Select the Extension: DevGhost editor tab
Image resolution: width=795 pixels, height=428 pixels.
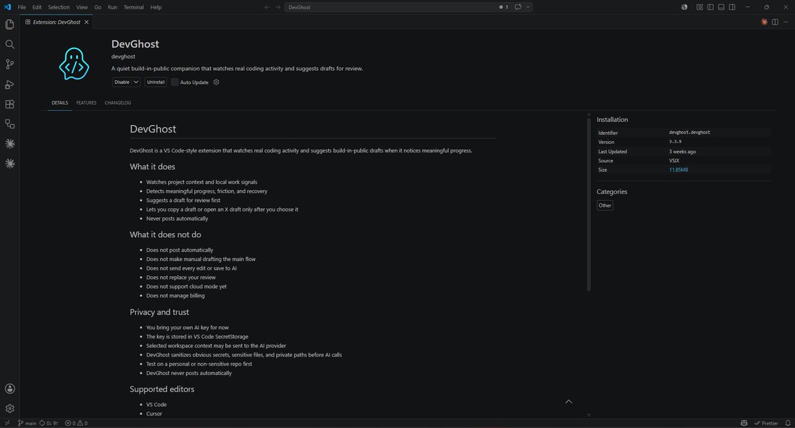[x=57, y=22]
